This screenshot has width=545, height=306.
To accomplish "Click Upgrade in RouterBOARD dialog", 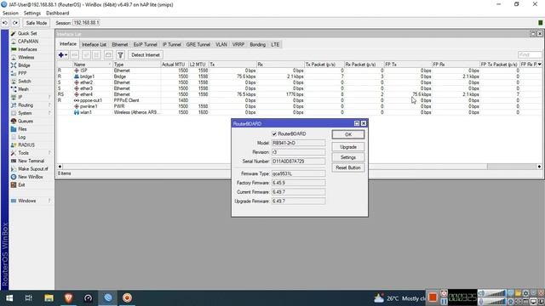I will click(x=348, y=147).
